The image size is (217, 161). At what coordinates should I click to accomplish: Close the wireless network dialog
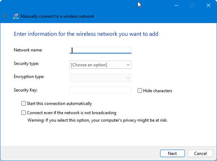click(x=208, y=5)
